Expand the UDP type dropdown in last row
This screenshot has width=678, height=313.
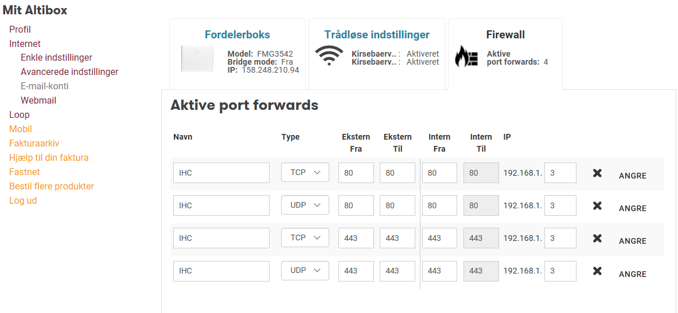(305, 270)
